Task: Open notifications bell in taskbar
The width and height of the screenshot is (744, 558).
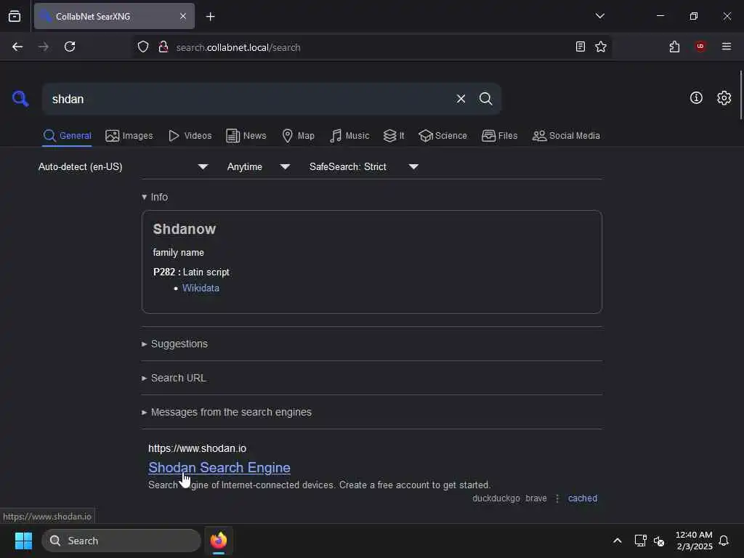Action: tap(724, 541)
